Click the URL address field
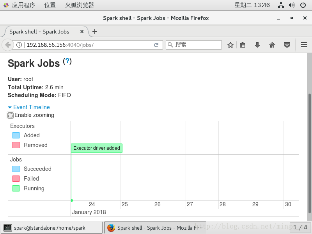The image size is (312, 234). point(87,45)
